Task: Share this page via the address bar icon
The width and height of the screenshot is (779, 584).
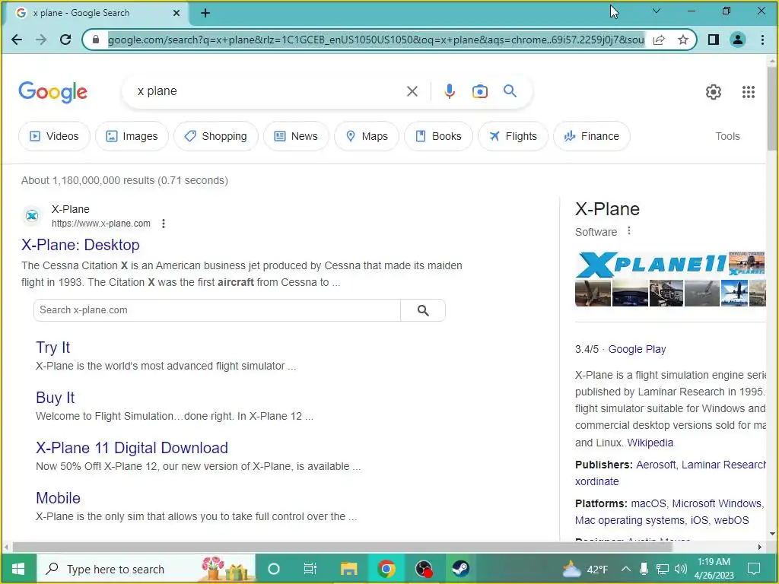Action: tap(659, 40)
